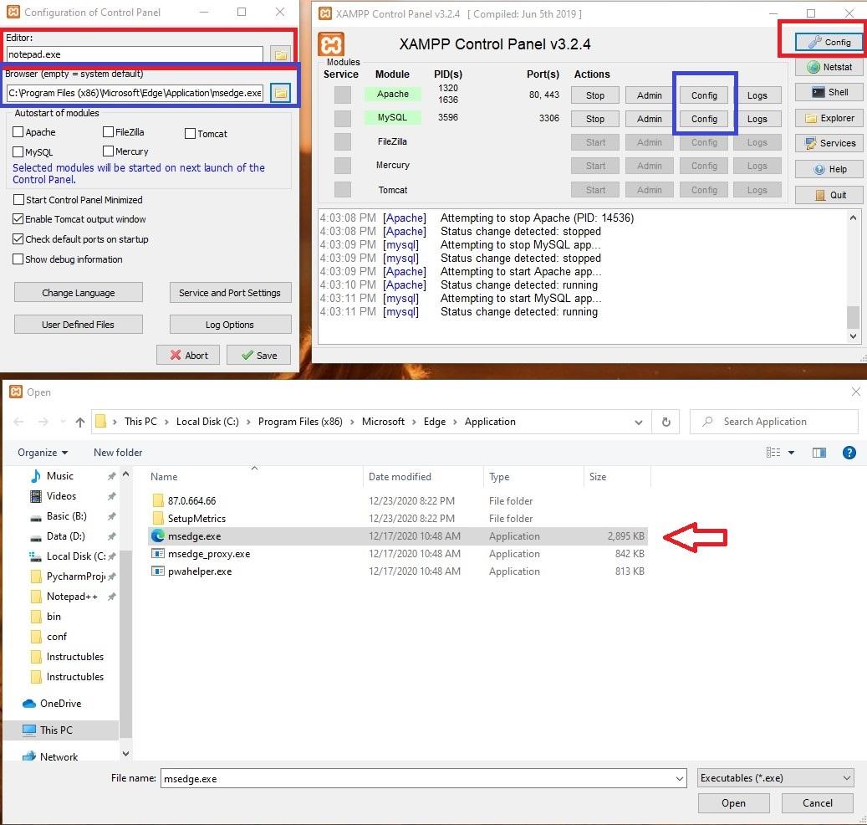This screenshot has height=825, width=867.
Task: Select the pwahelper.exe file
Action: point(200,571)
